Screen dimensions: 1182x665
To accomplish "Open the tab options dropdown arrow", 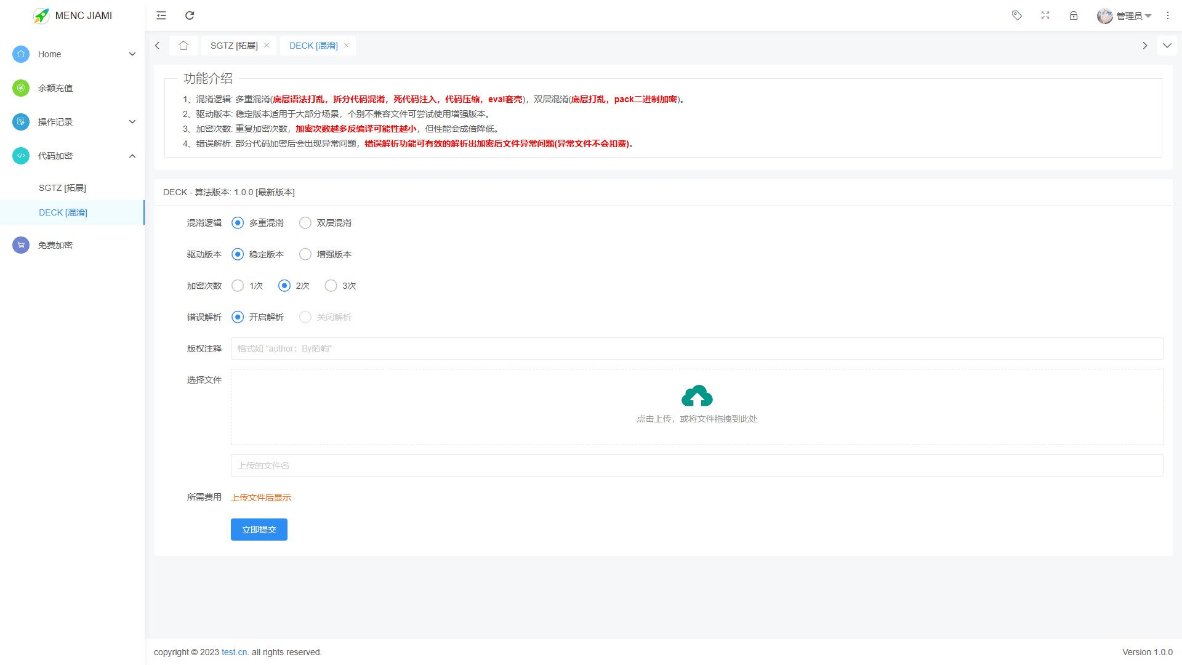I will [x=1167, y=46].
